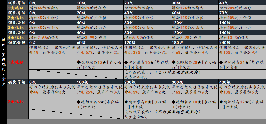Select the yellow 2★魂脉 row label

tap(18, 18)
